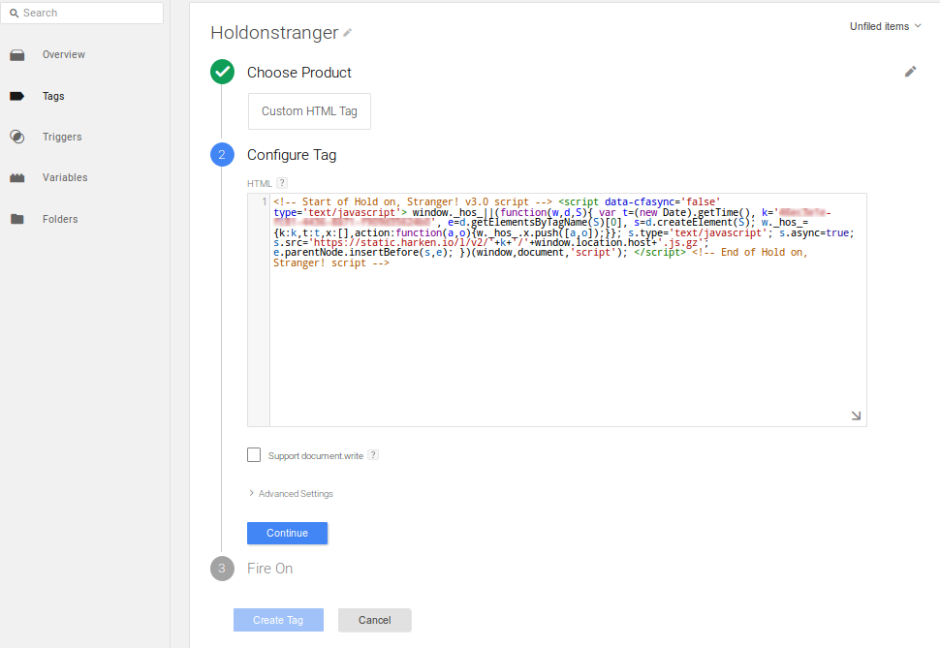Click the Variables brick icon
The image size is (940, 648).
pos(17,177)
